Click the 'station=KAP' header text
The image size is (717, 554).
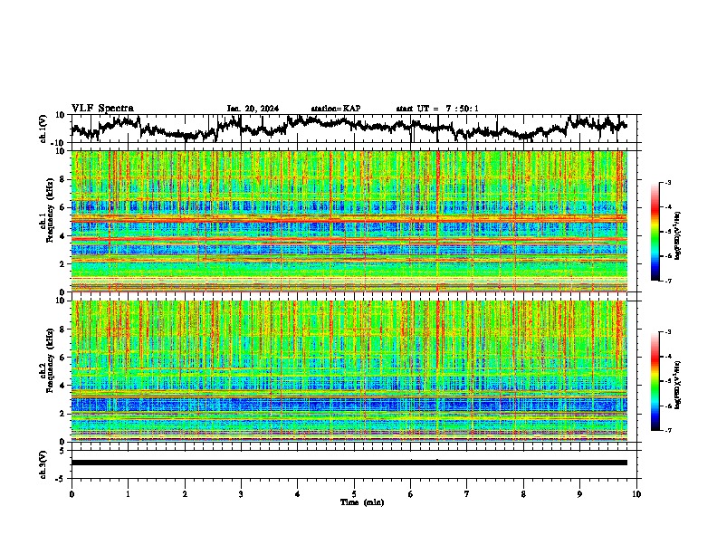[336, 109]
